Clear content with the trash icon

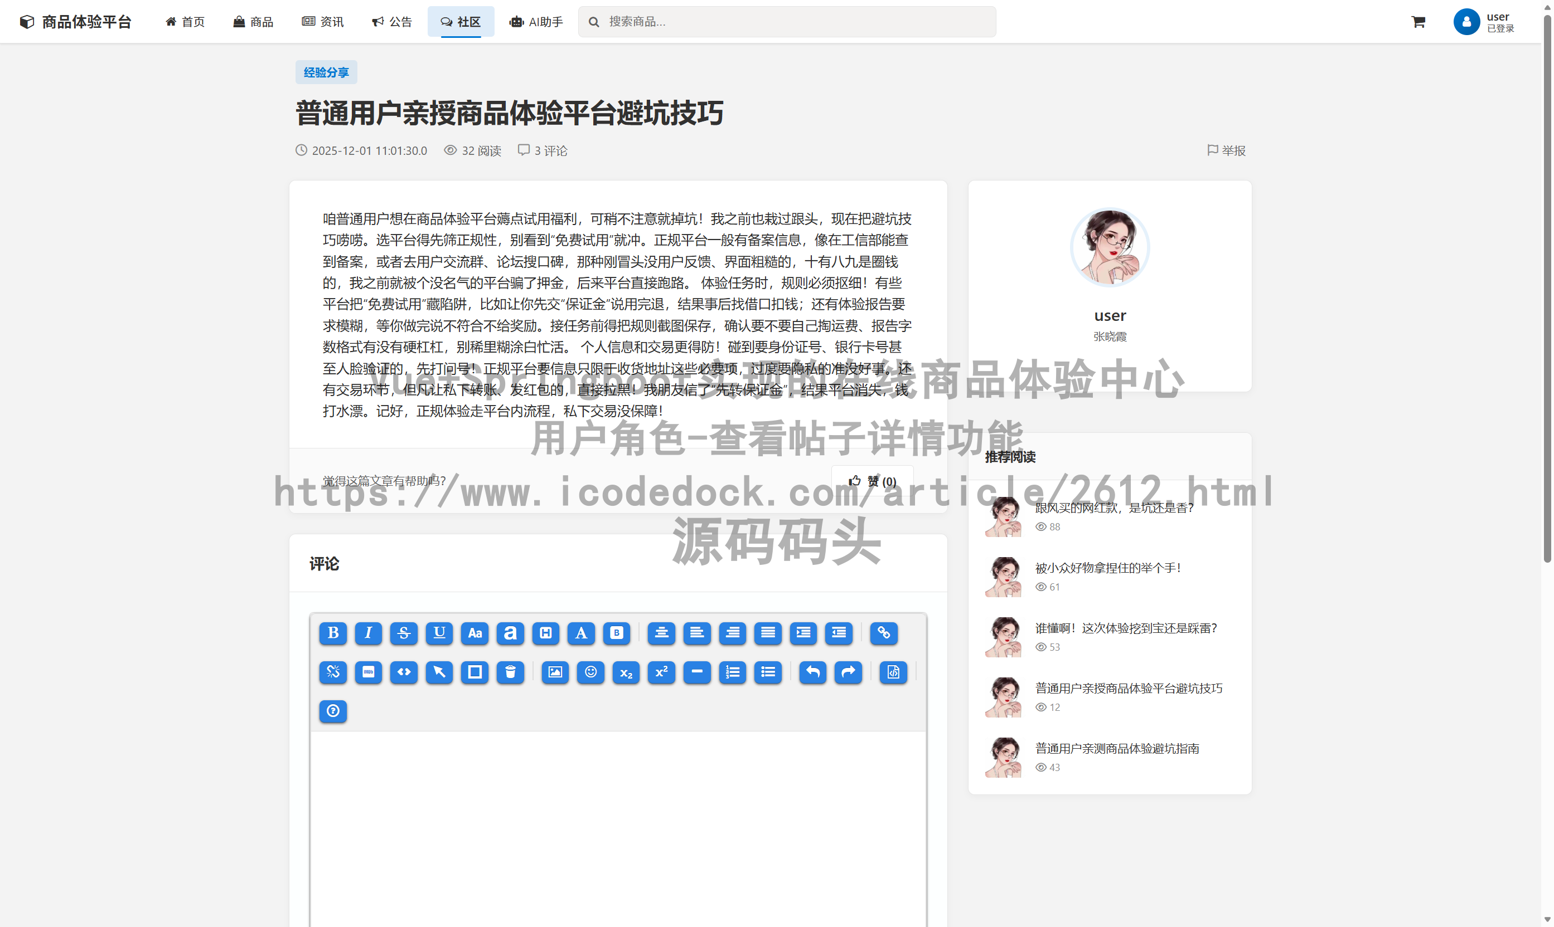point(510,673)
